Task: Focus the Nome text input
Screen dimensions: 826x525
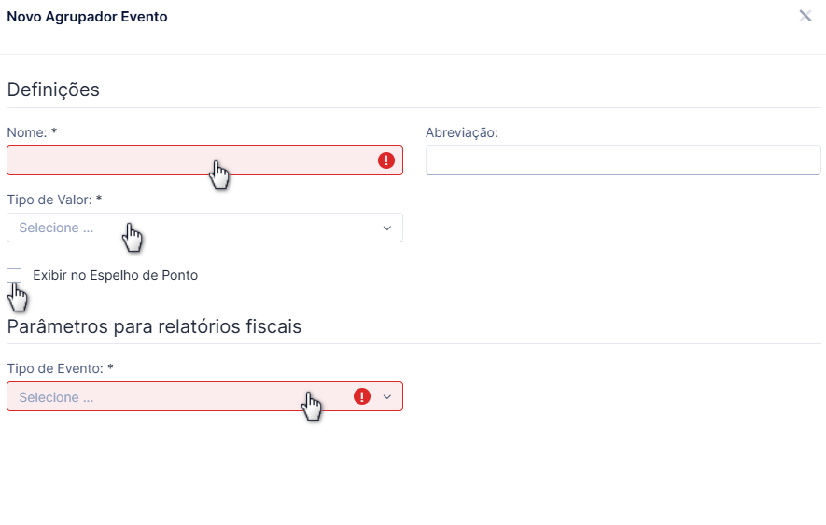Action: click(x=204, y=160)
